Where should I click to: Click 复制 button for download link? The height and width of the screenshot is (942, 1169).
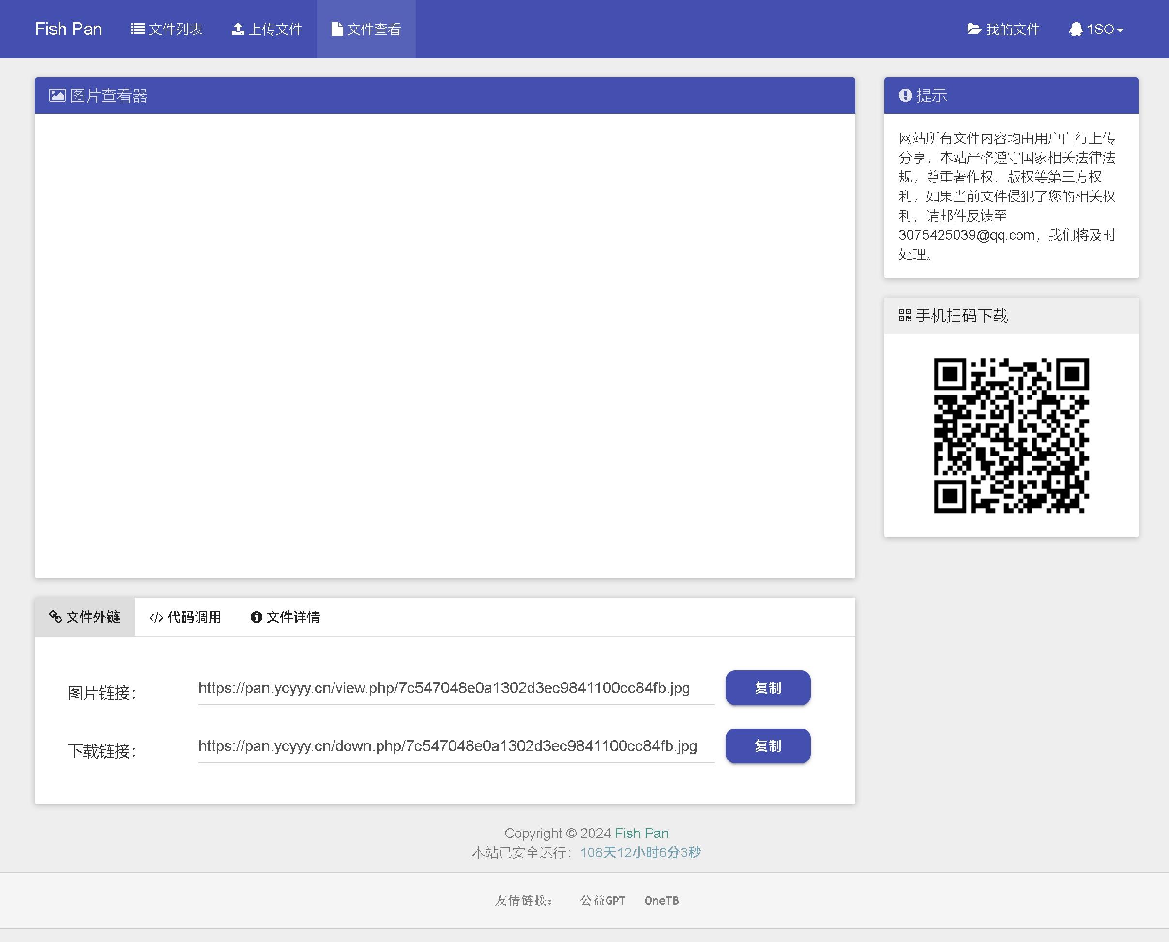768,745
